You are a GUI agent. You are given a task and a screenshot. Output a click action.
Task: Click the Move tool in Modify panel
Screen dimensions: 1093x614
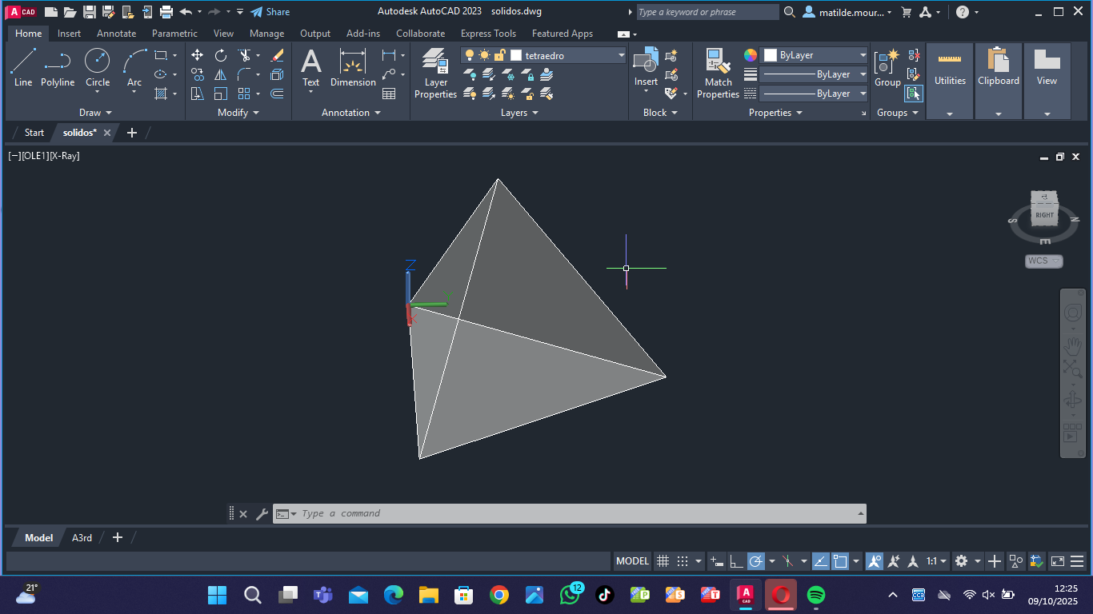pos(197,55)
